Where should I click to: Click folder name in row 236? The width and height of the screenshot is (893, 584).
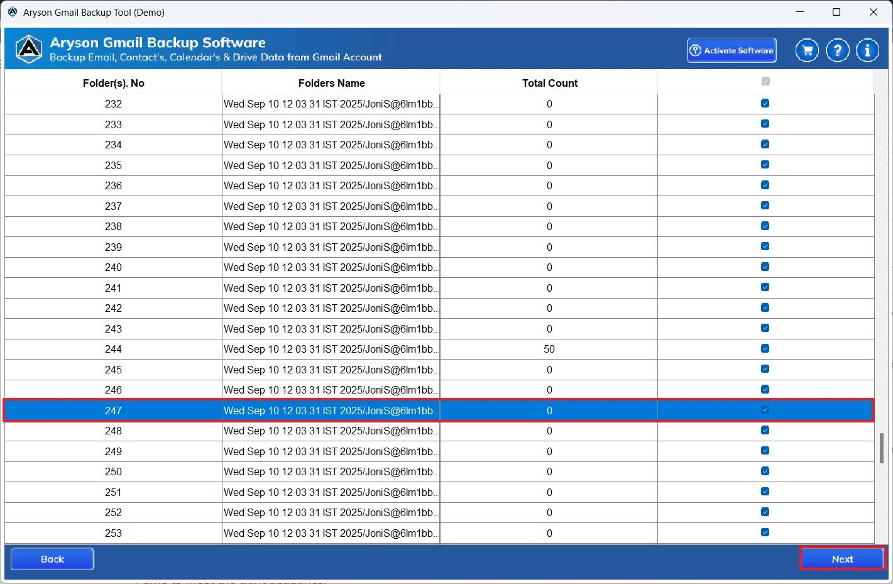[x=331, y=185]
